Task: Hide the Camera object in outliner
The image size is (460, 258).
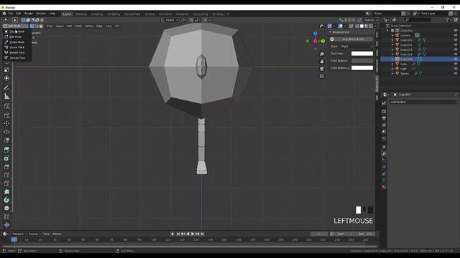Action: 456,35
